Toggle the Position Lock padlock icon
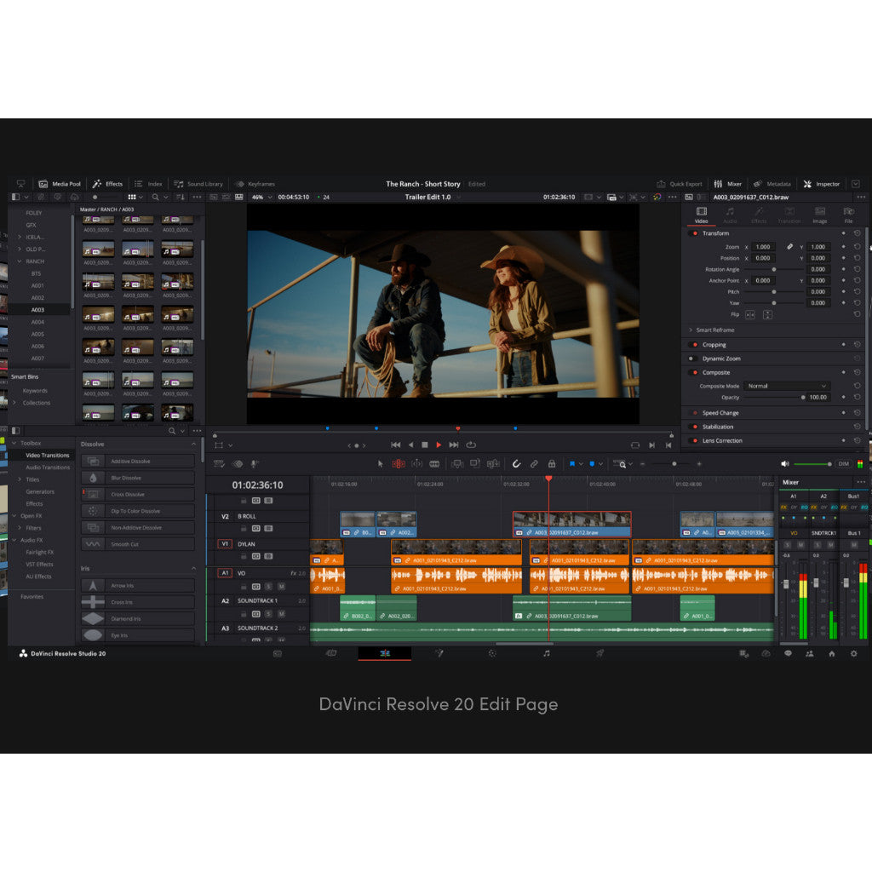Viewport: 872px width, 872px height. 552,464
